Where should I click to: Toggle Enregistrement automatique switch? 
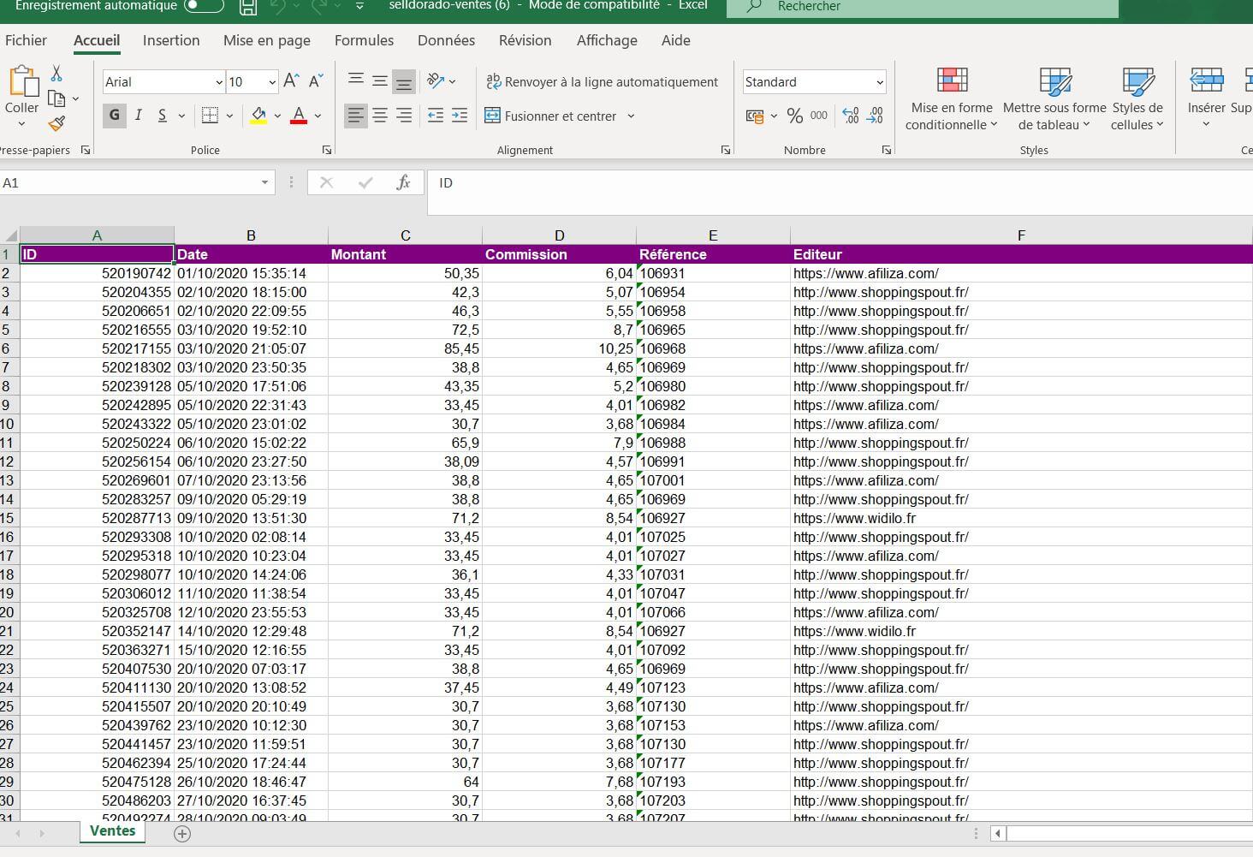click(x=203, y=6)
